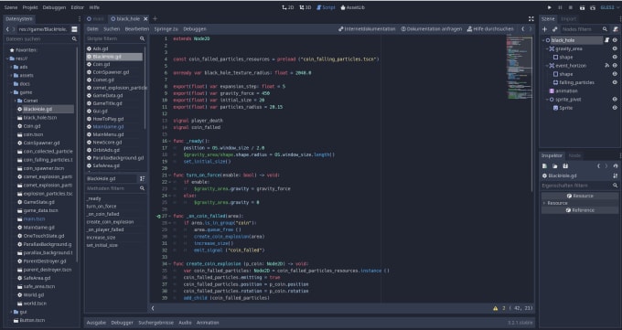Go to previous file system folder
Image resolution: width=622 pixels, height=330 pixels.
tap(7, 29)
